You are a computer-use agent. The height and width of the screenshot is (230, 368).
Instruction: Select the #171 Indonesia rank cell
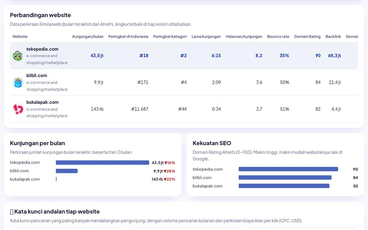[x=143, y=82]
